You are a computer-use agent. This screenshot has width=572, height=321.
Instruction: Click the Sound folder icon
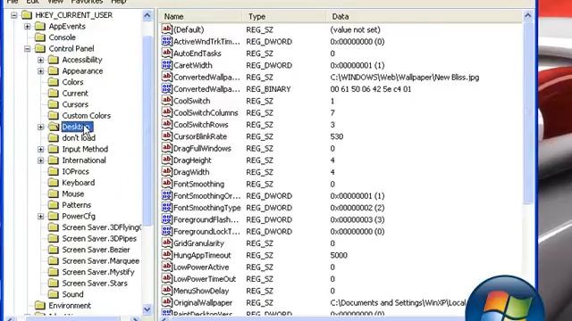tap(54, 294)
